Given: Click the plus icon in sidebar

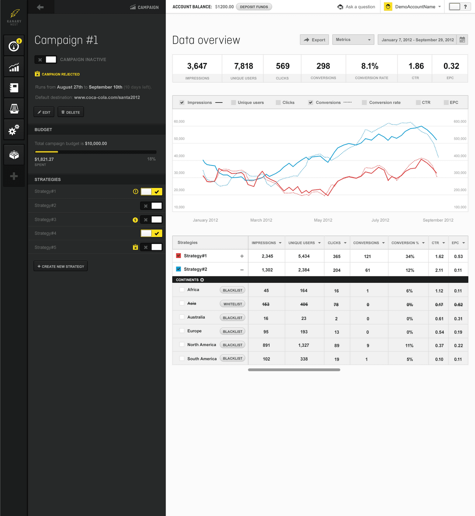Looking at the screenshot, I should click(14, 176).
